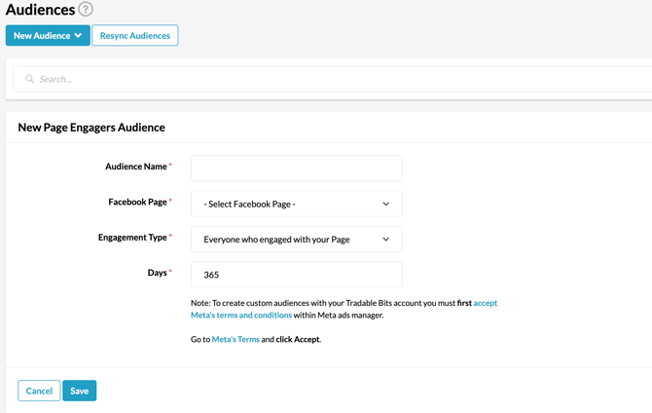Open the 'Everyone who engaged with your Page' dropdown
Screen dimensions: 652x413
[x=296, y=240]
